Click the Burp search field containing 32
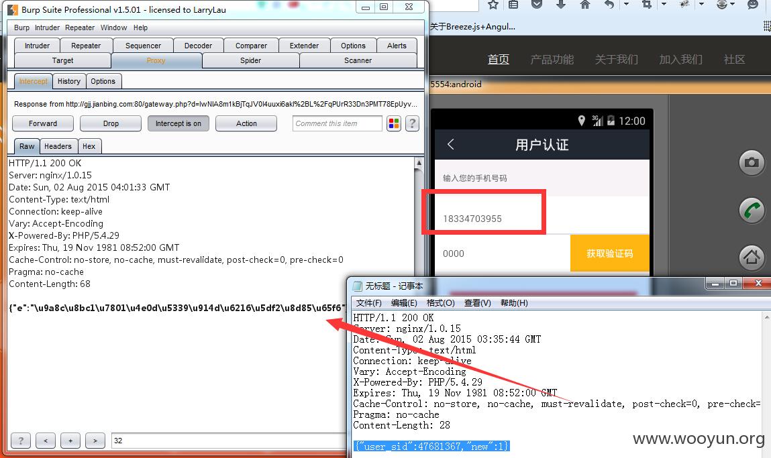Screen dimensions: 771x458 pos(229,441)
